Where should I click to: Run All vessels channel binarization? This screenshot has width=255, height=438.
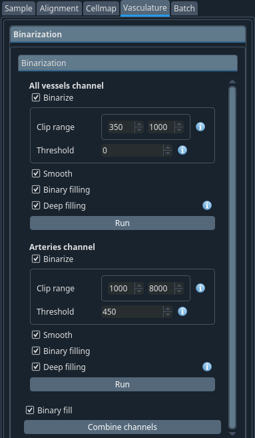123,223
